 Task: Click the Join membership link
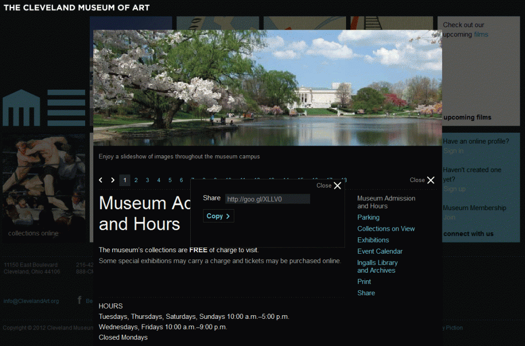(x=449, y=217)
